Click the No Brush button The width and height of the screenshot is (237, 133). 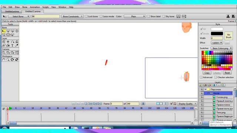[x=228, y=36]
